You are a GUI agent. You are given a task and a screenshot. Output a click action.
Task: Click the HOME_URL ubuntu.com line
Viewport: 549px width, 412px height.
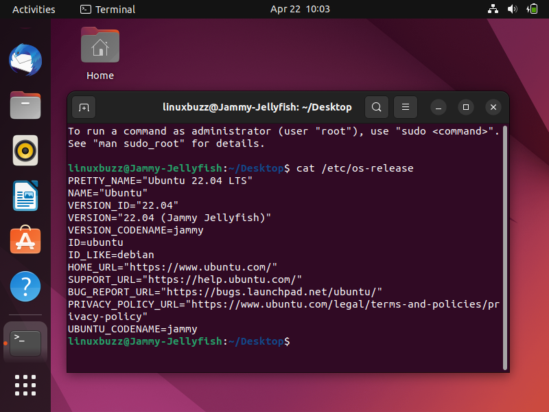(x=173, y=267)
